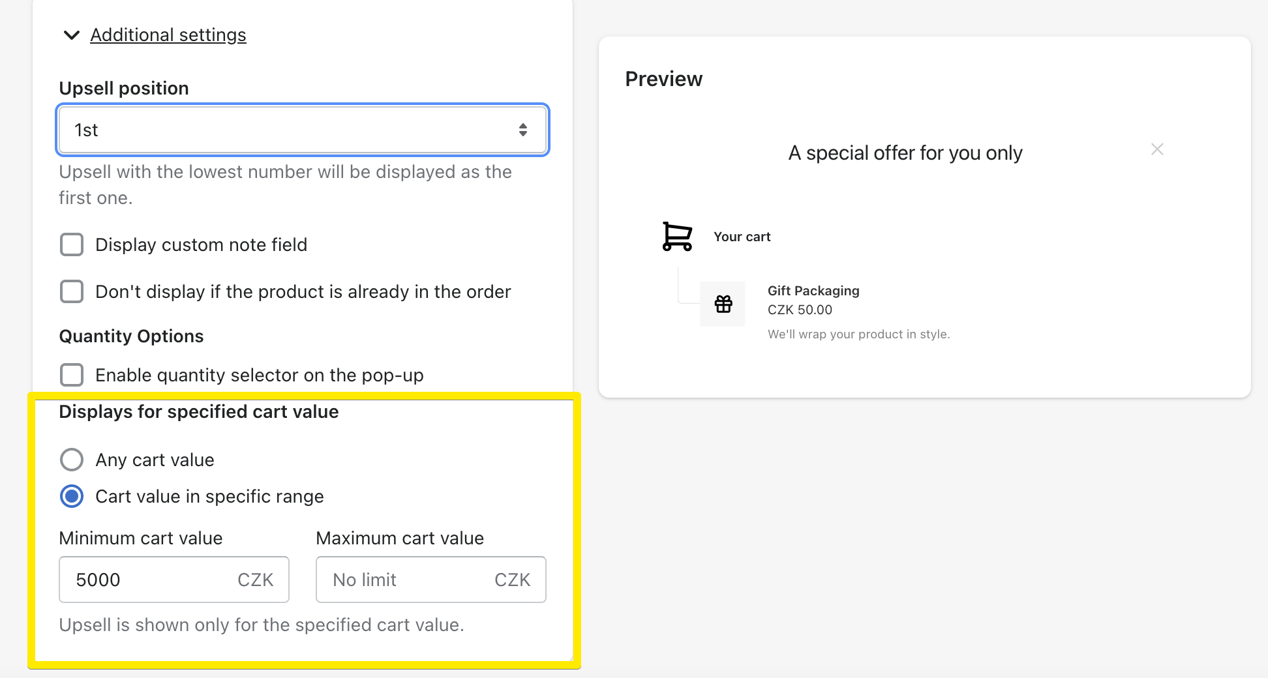Select the Any cart value option
This screenshot has height=678, width=1268.
pyautogui.click(x=72, y=460)
